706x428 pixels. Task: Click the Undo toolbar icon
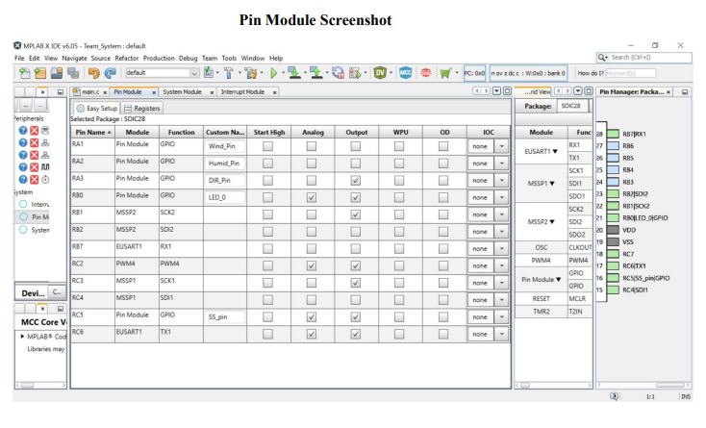click(x=95, y=72)
